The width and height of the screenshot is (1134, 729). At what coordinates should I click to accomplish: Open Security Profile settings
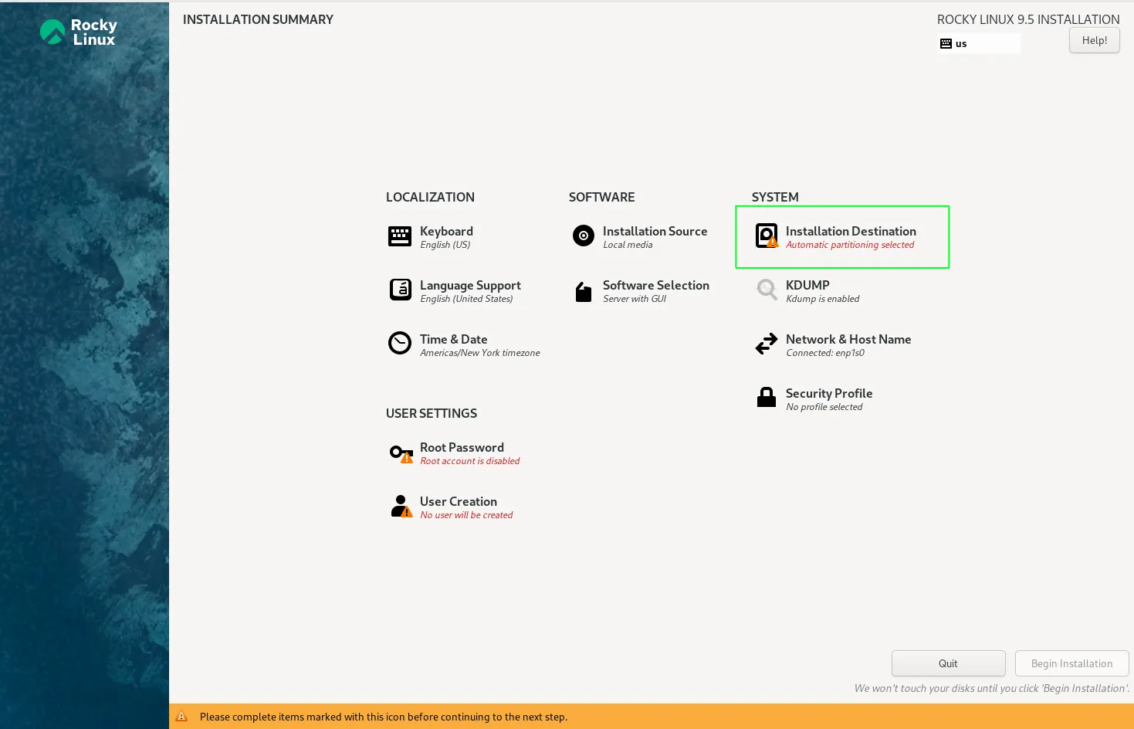coord(829,393)
